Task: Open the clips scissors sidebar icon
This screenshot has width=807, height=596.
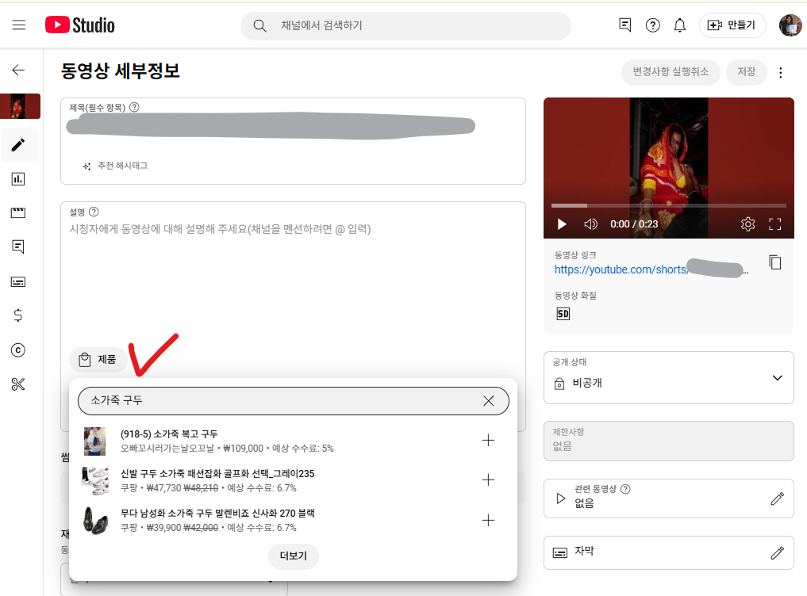Action: click(x=18, y=384)
